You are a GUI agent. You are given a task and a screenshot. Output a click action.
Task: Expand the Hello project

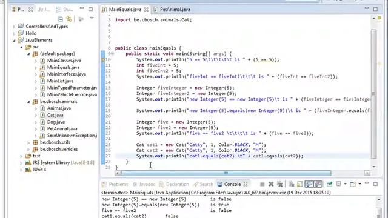tap(14, 33)
